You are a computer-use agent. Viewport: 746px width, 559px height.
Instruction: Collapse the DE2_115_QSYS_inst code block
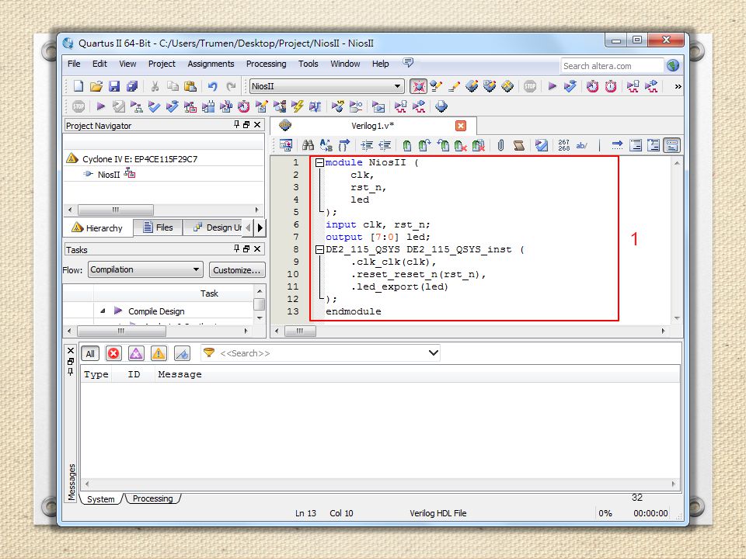pos(319,249)
